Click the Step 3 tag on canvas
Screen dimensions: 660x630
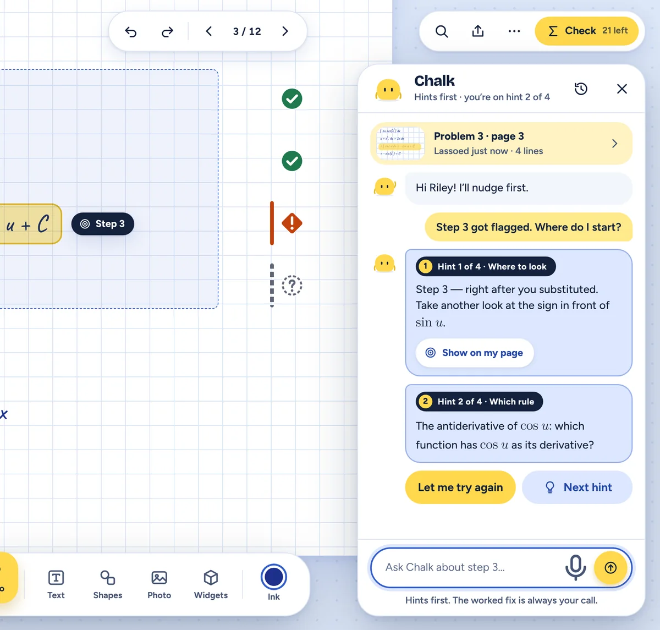(x=103, y=224)
